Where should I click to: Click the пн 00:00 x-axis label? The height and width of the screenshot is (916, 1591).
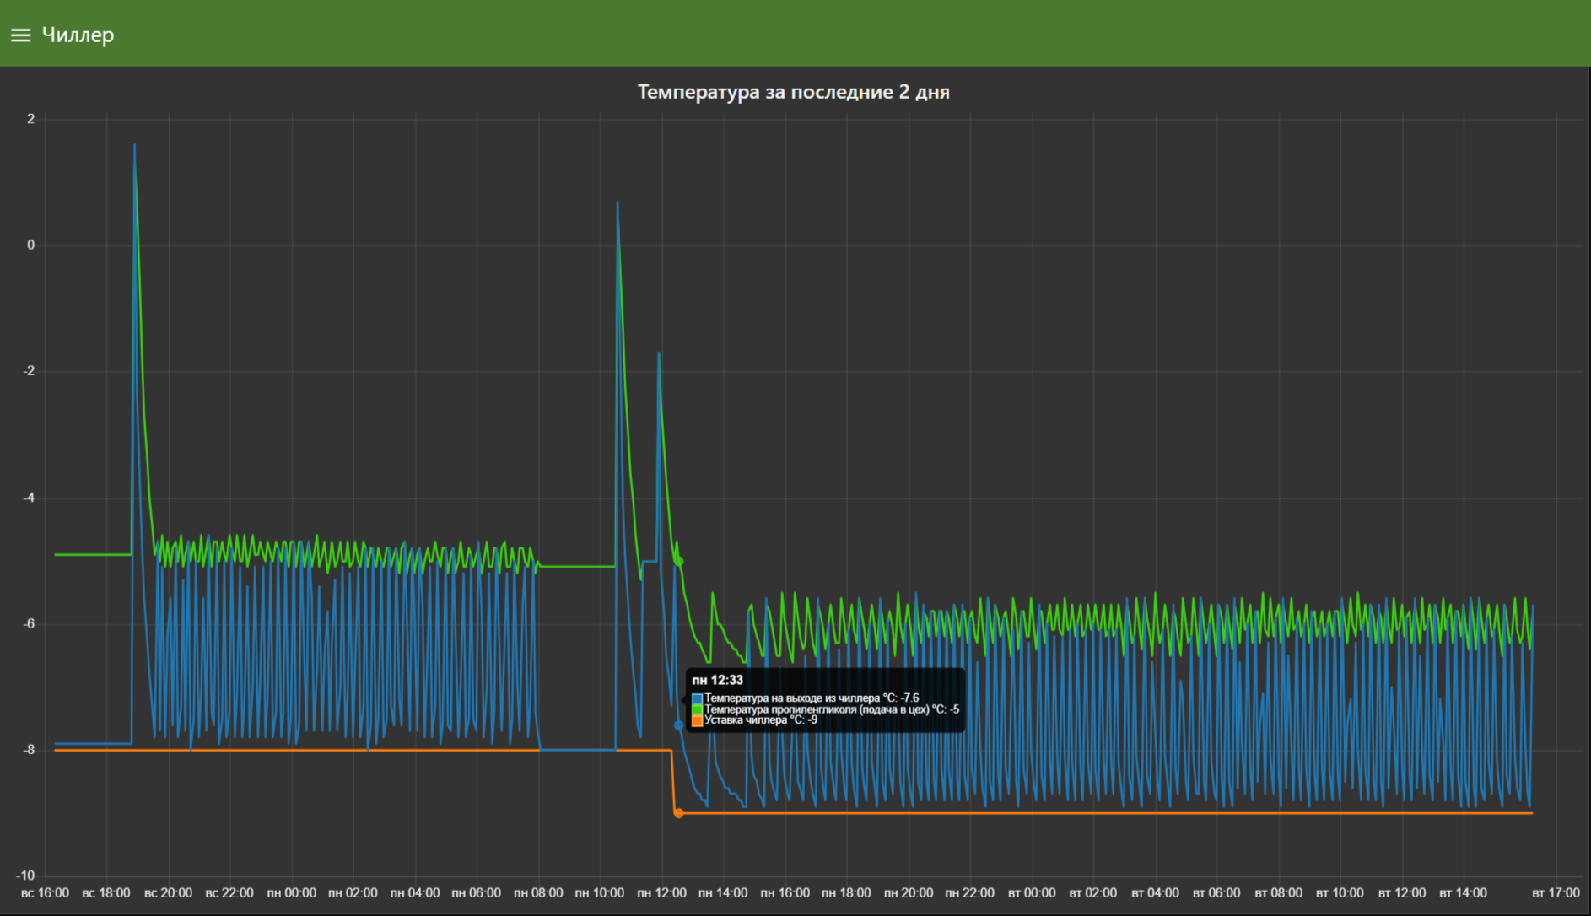(291, 893)
